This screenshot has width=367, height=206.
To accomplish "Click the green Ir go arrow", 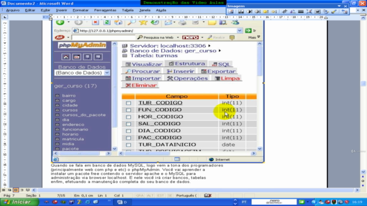I will point(248,30).
